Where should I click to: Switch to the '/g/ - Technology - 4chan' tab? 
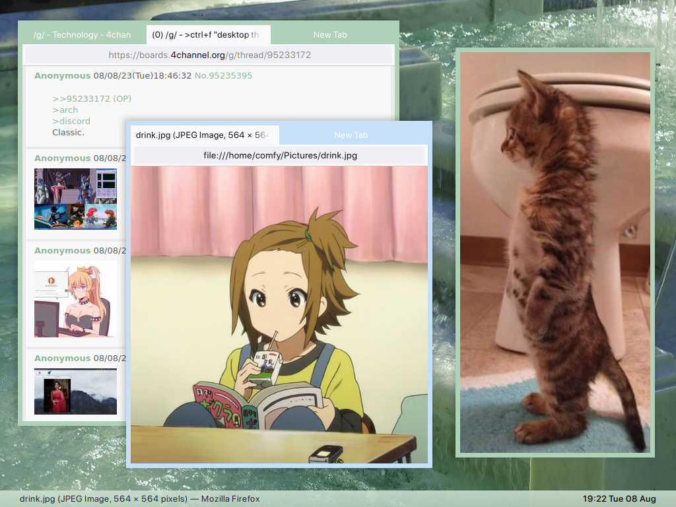pyautogui.click(x=82, y=34)
